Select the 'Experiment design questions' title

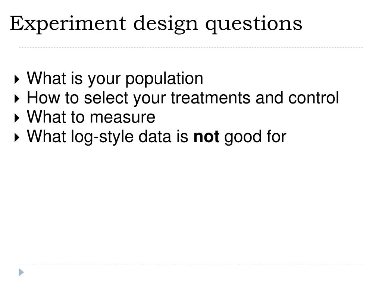[x=156, y=24]
